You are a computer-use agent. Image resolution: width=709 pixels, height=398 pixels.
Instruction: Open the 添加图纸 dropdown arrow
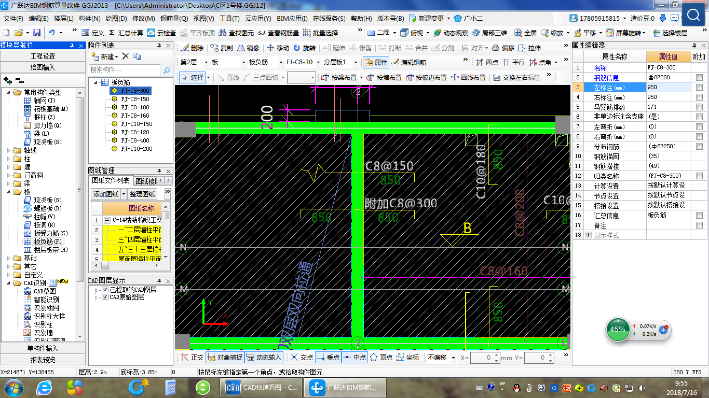(124, 194)
